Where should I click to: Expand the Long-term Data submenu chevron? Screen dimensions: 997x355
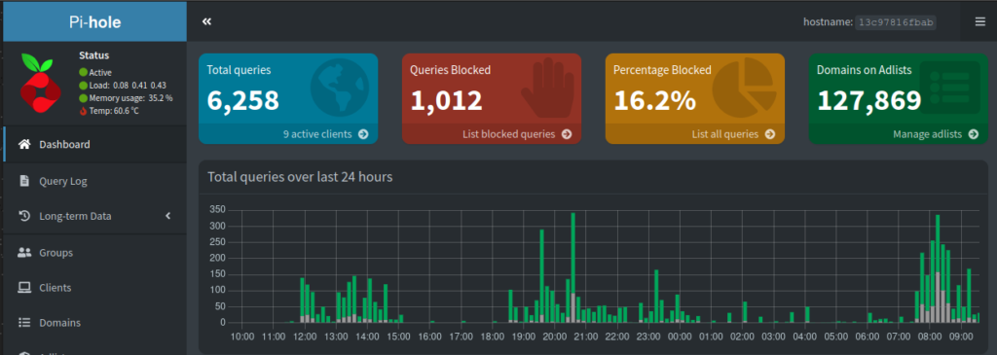pos(168,216)
